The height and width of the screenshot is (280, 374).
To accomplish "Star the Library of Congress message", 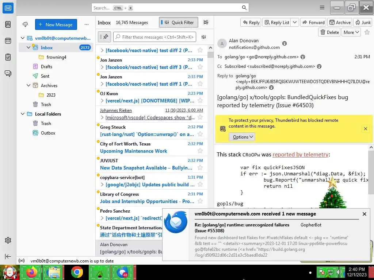I will 200,201.
